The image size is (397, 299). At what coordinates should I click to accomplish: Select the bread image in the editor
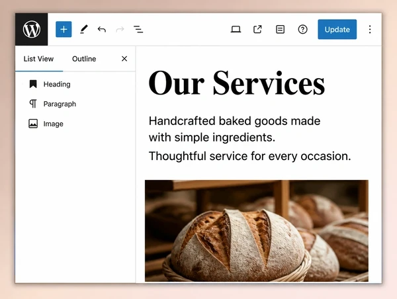tap(257, 231)
